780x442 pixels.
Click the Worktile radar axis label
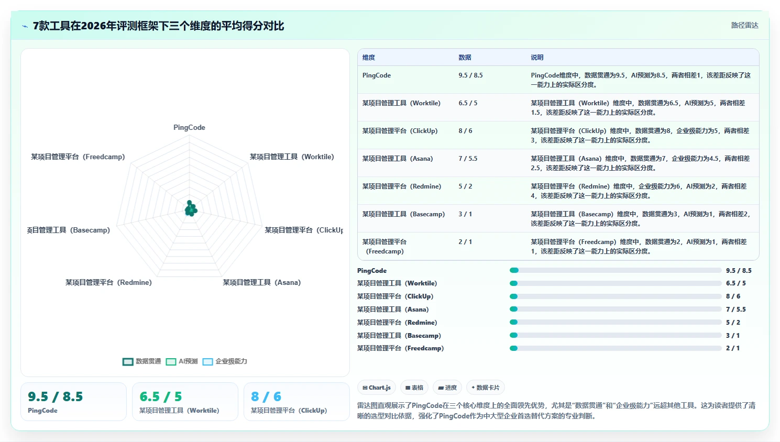pos(292,157)
